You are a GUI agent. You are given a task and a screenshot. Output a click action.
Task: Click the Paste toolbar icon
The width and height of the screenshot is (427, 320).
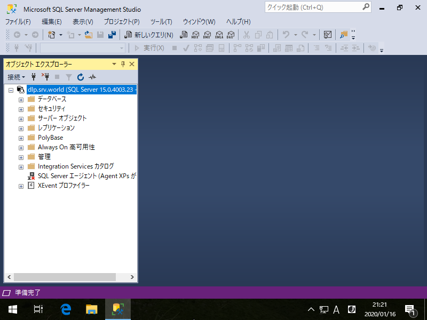[x=270, y=35]
